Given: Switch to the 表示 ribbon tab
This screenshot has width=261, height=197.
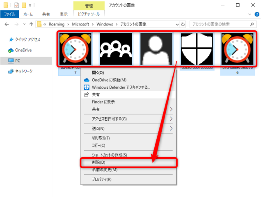Looking at the screenshot, I should tap(64, 14).
